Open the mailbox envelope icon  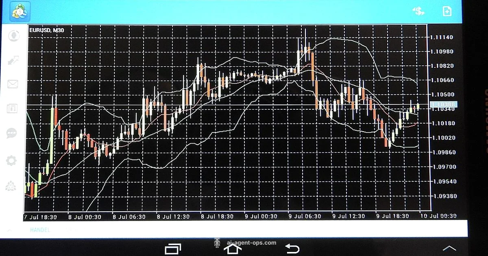click(13, 84)
